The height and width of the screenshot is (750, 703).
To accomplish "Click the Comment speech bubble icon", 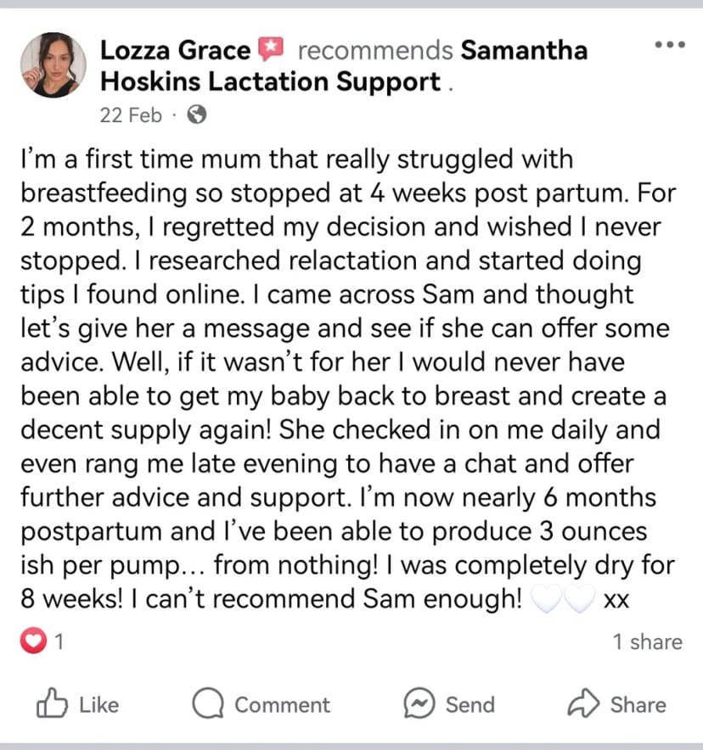I will (x=208, y=703).
